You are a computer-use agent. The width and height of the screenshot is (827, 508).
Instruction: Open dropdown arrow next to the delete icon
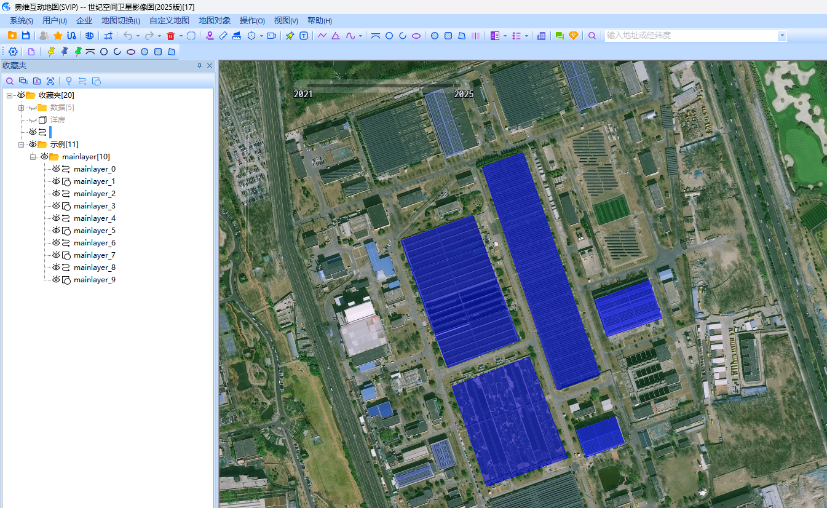[x=181, y=36]
